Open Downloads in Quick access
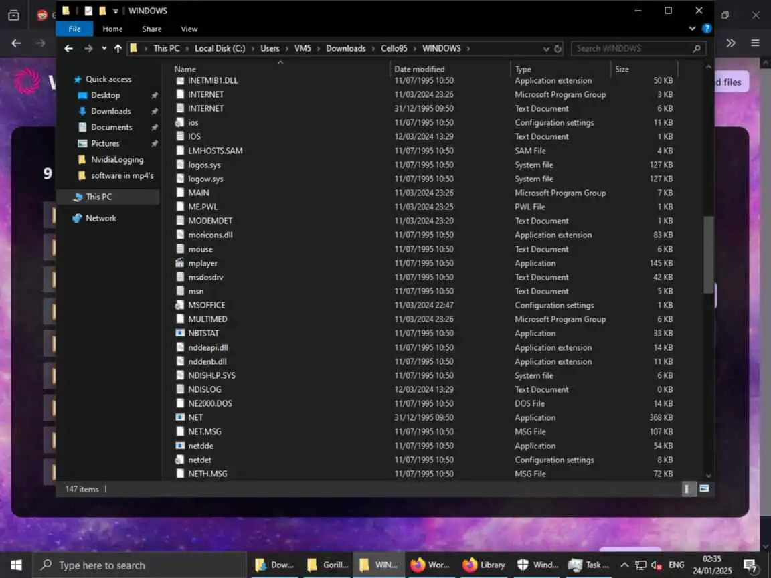The width and height of the screenshot is (771, 578). [111, 111]
